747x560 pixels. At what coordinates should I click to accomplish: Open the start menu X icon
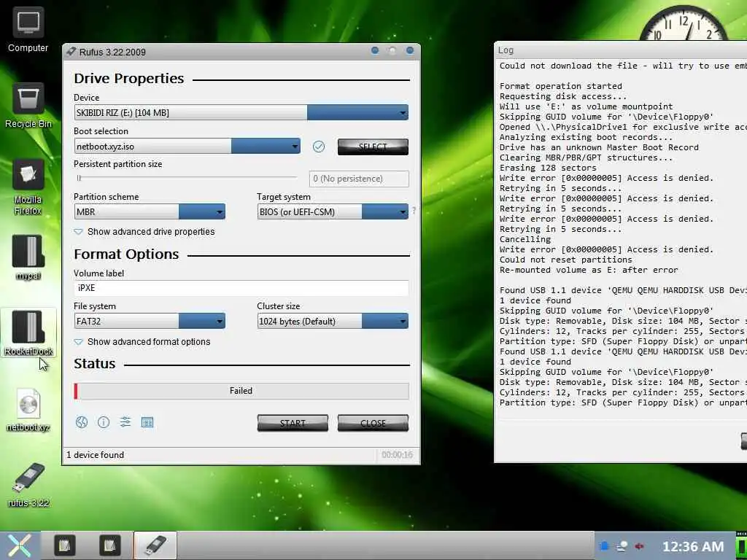[x=20, y=545]
